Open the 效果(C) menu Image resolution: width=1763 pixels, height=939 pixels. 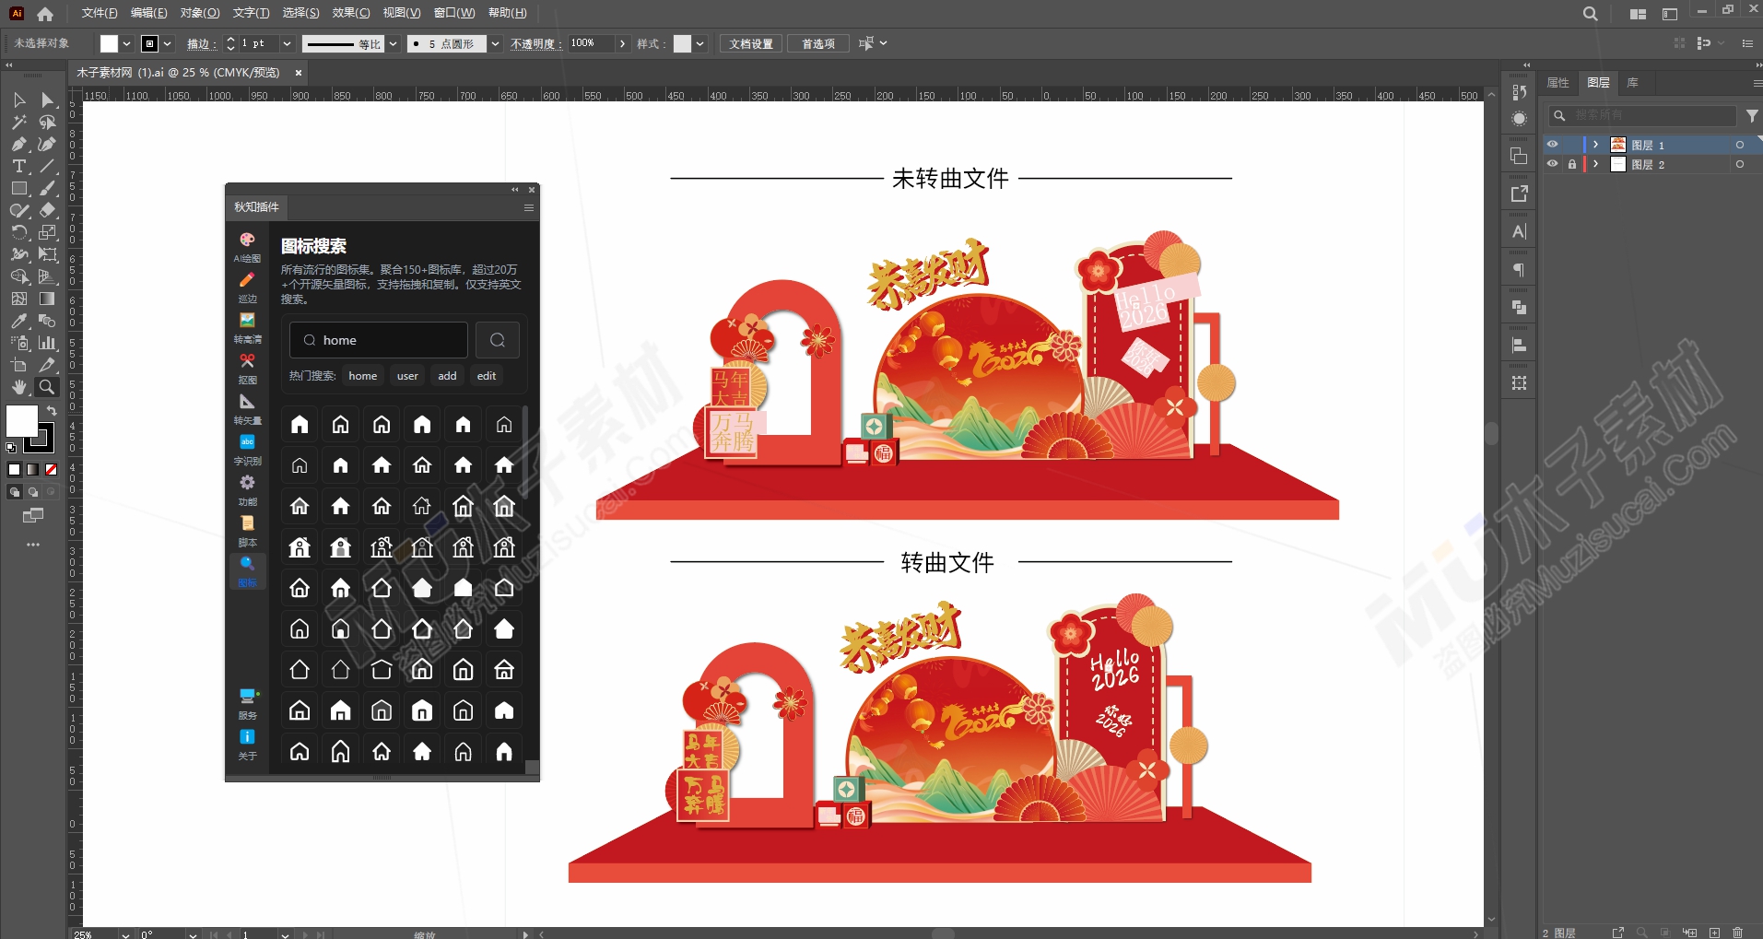click(351, 13)
